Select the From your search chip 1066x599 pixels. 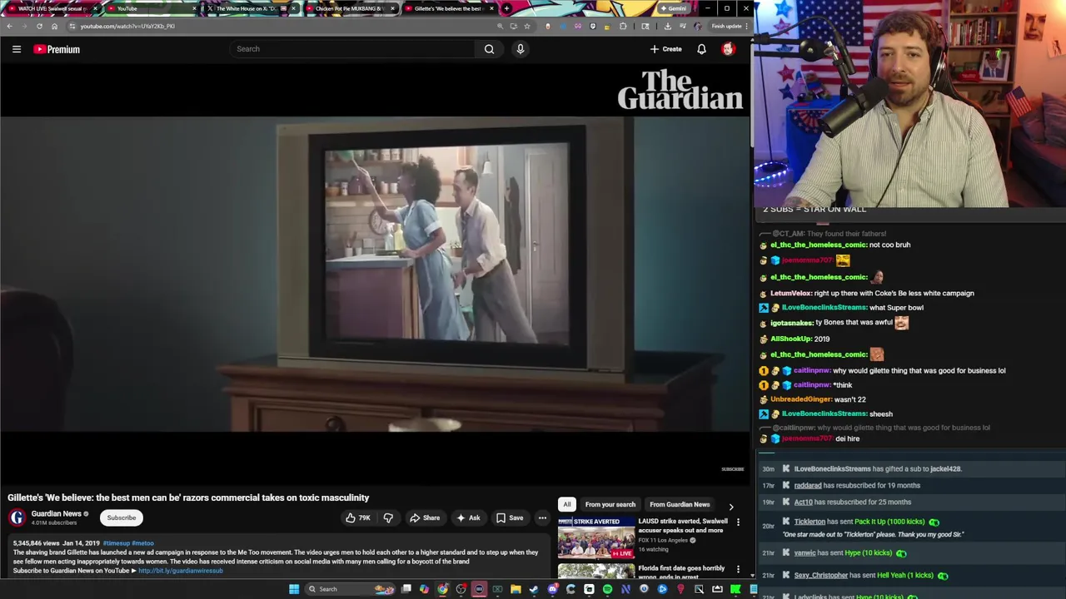coord(610,504)
